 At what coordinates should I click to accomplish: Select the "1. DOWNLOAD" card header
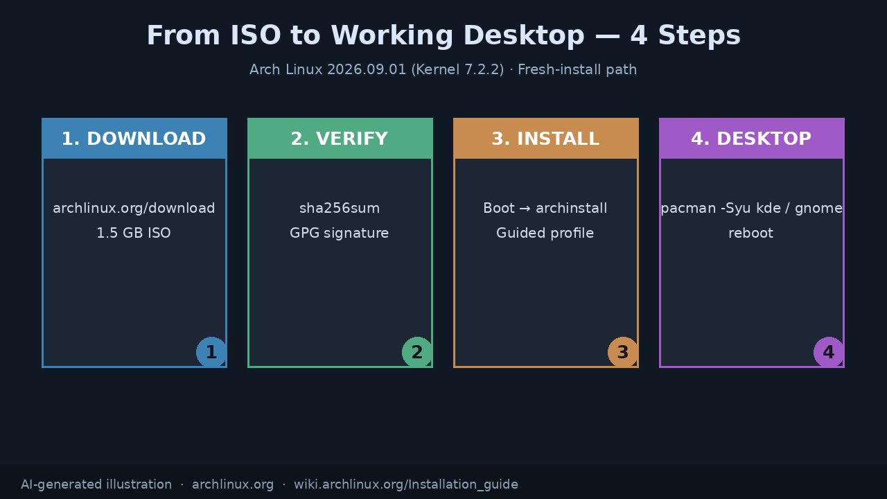point(134,139)
